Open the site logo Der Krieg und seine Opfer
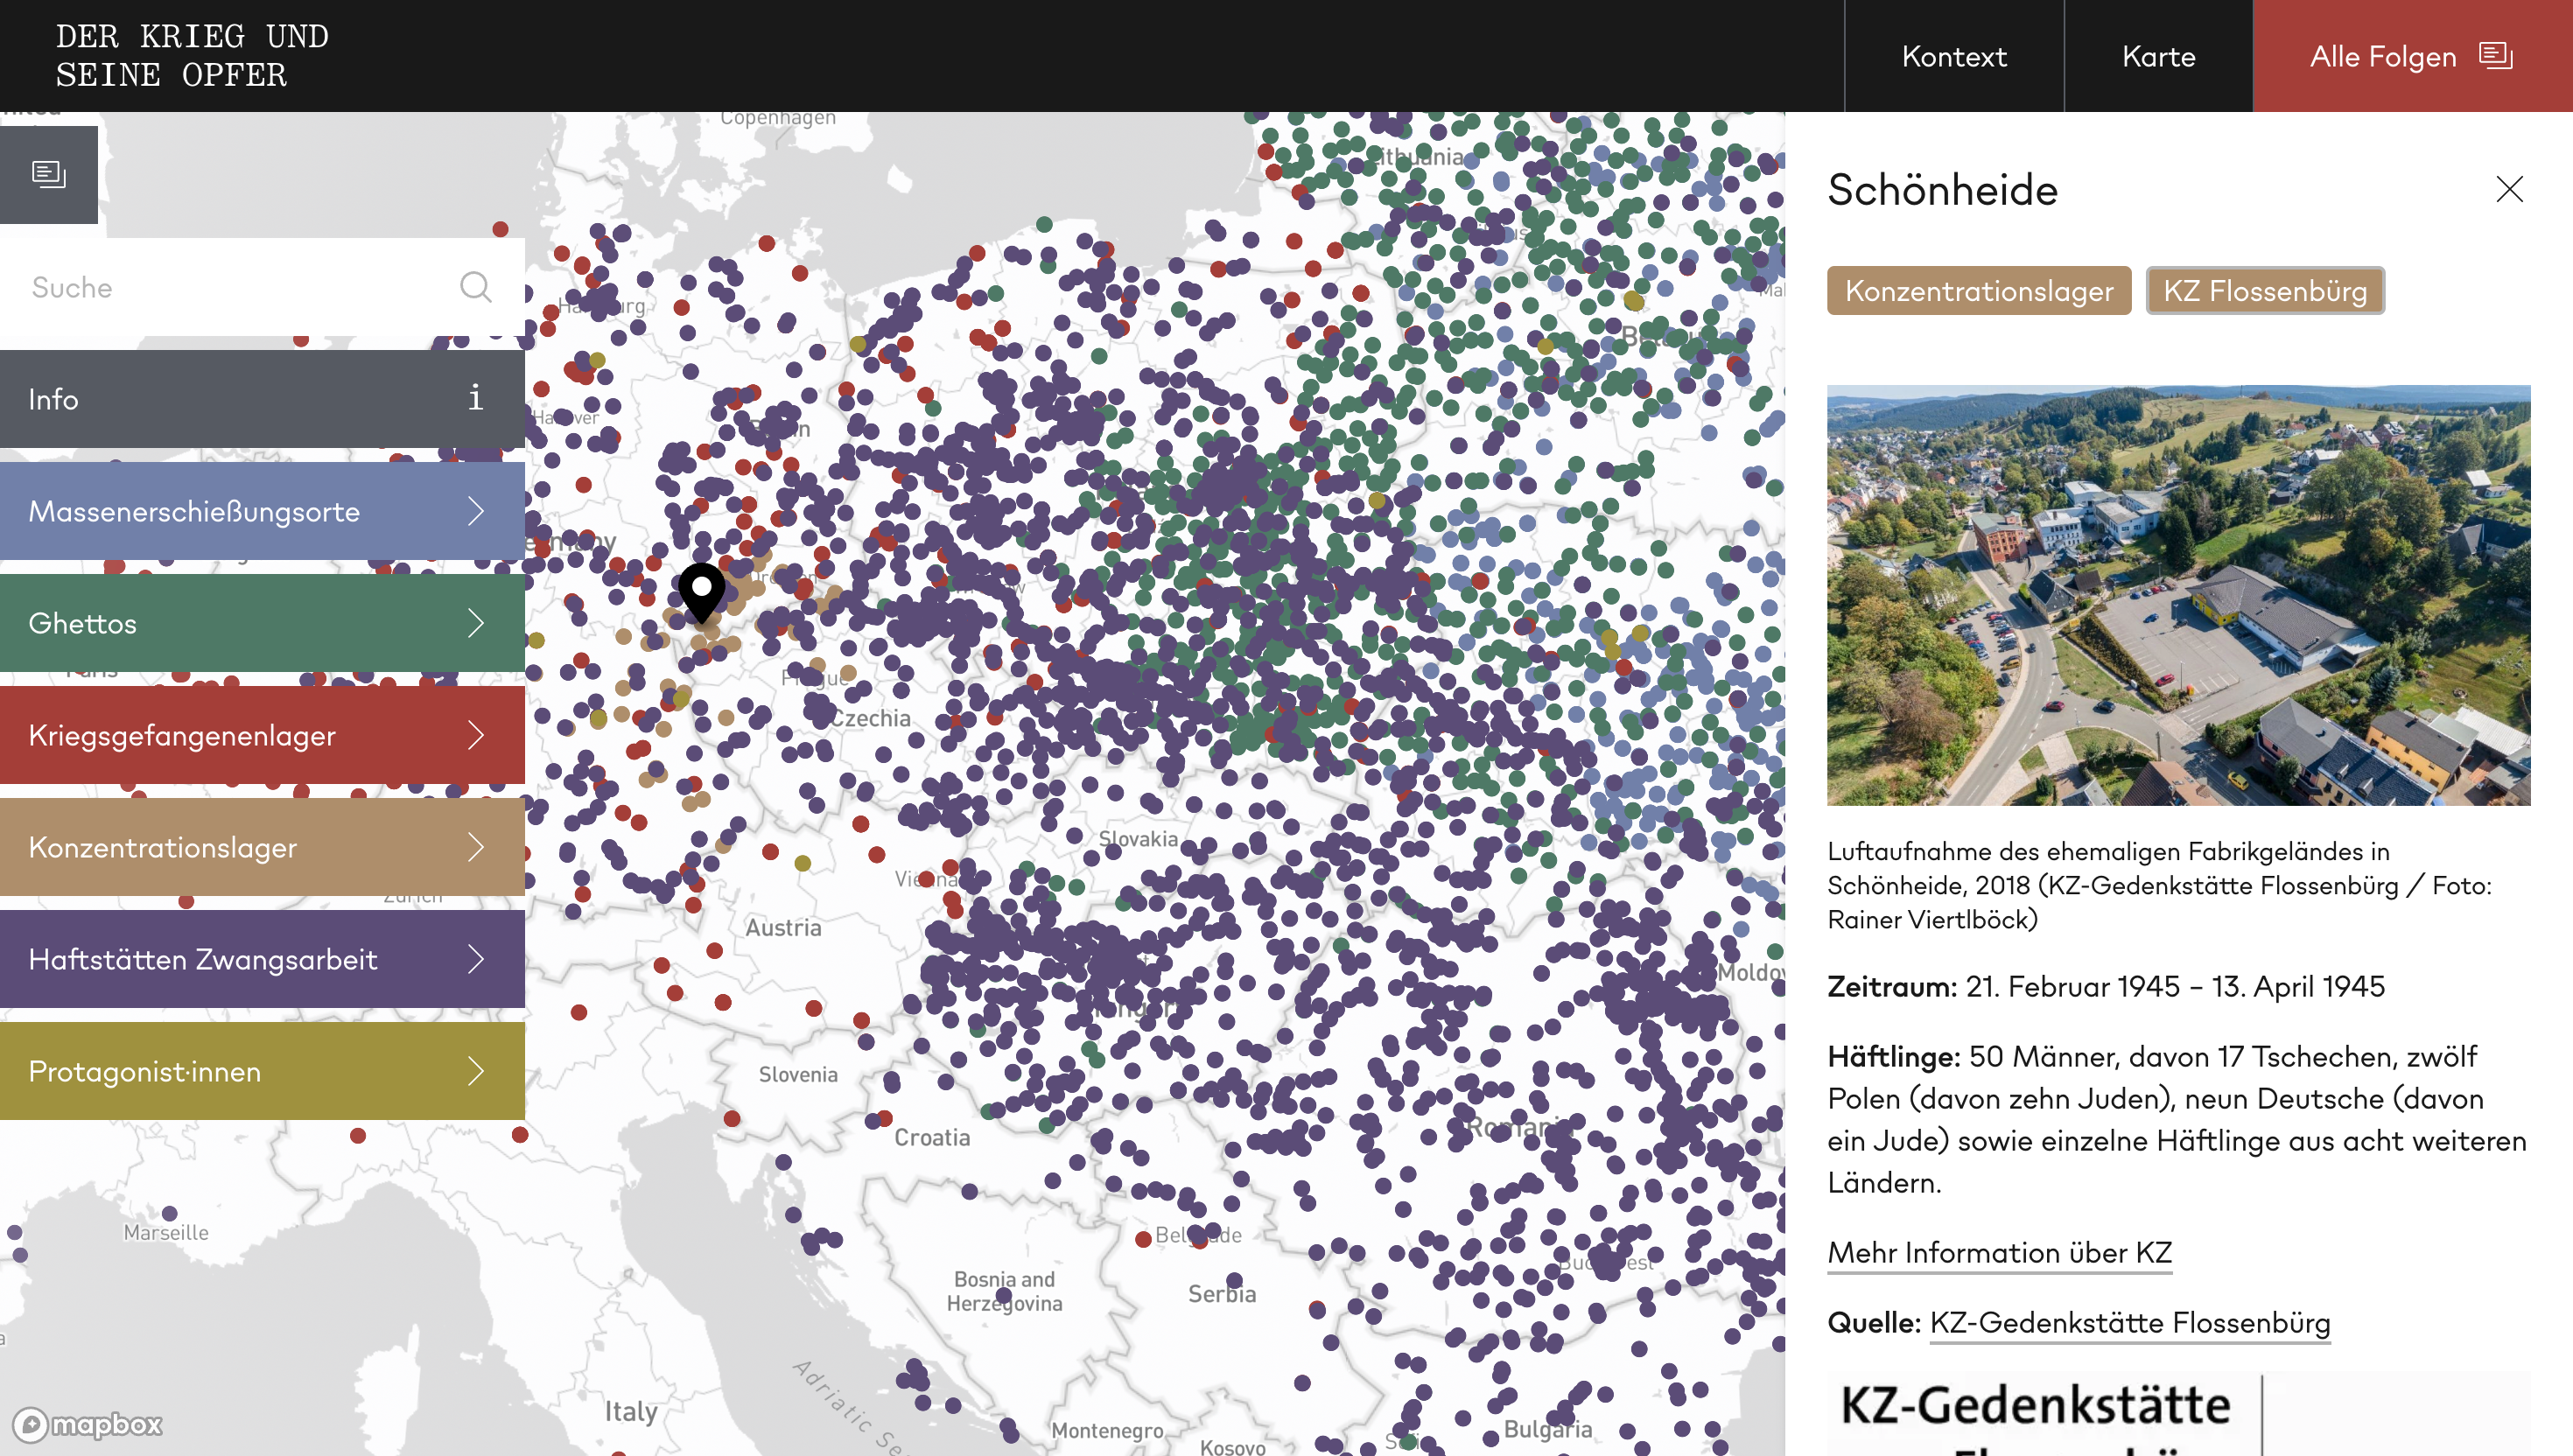Screen dimensions: 2573x1456 click(192, 56)
